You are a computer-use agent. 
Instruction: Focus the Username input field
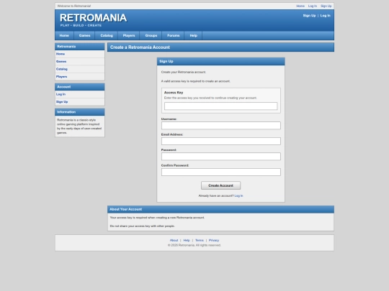coord(221,126)
